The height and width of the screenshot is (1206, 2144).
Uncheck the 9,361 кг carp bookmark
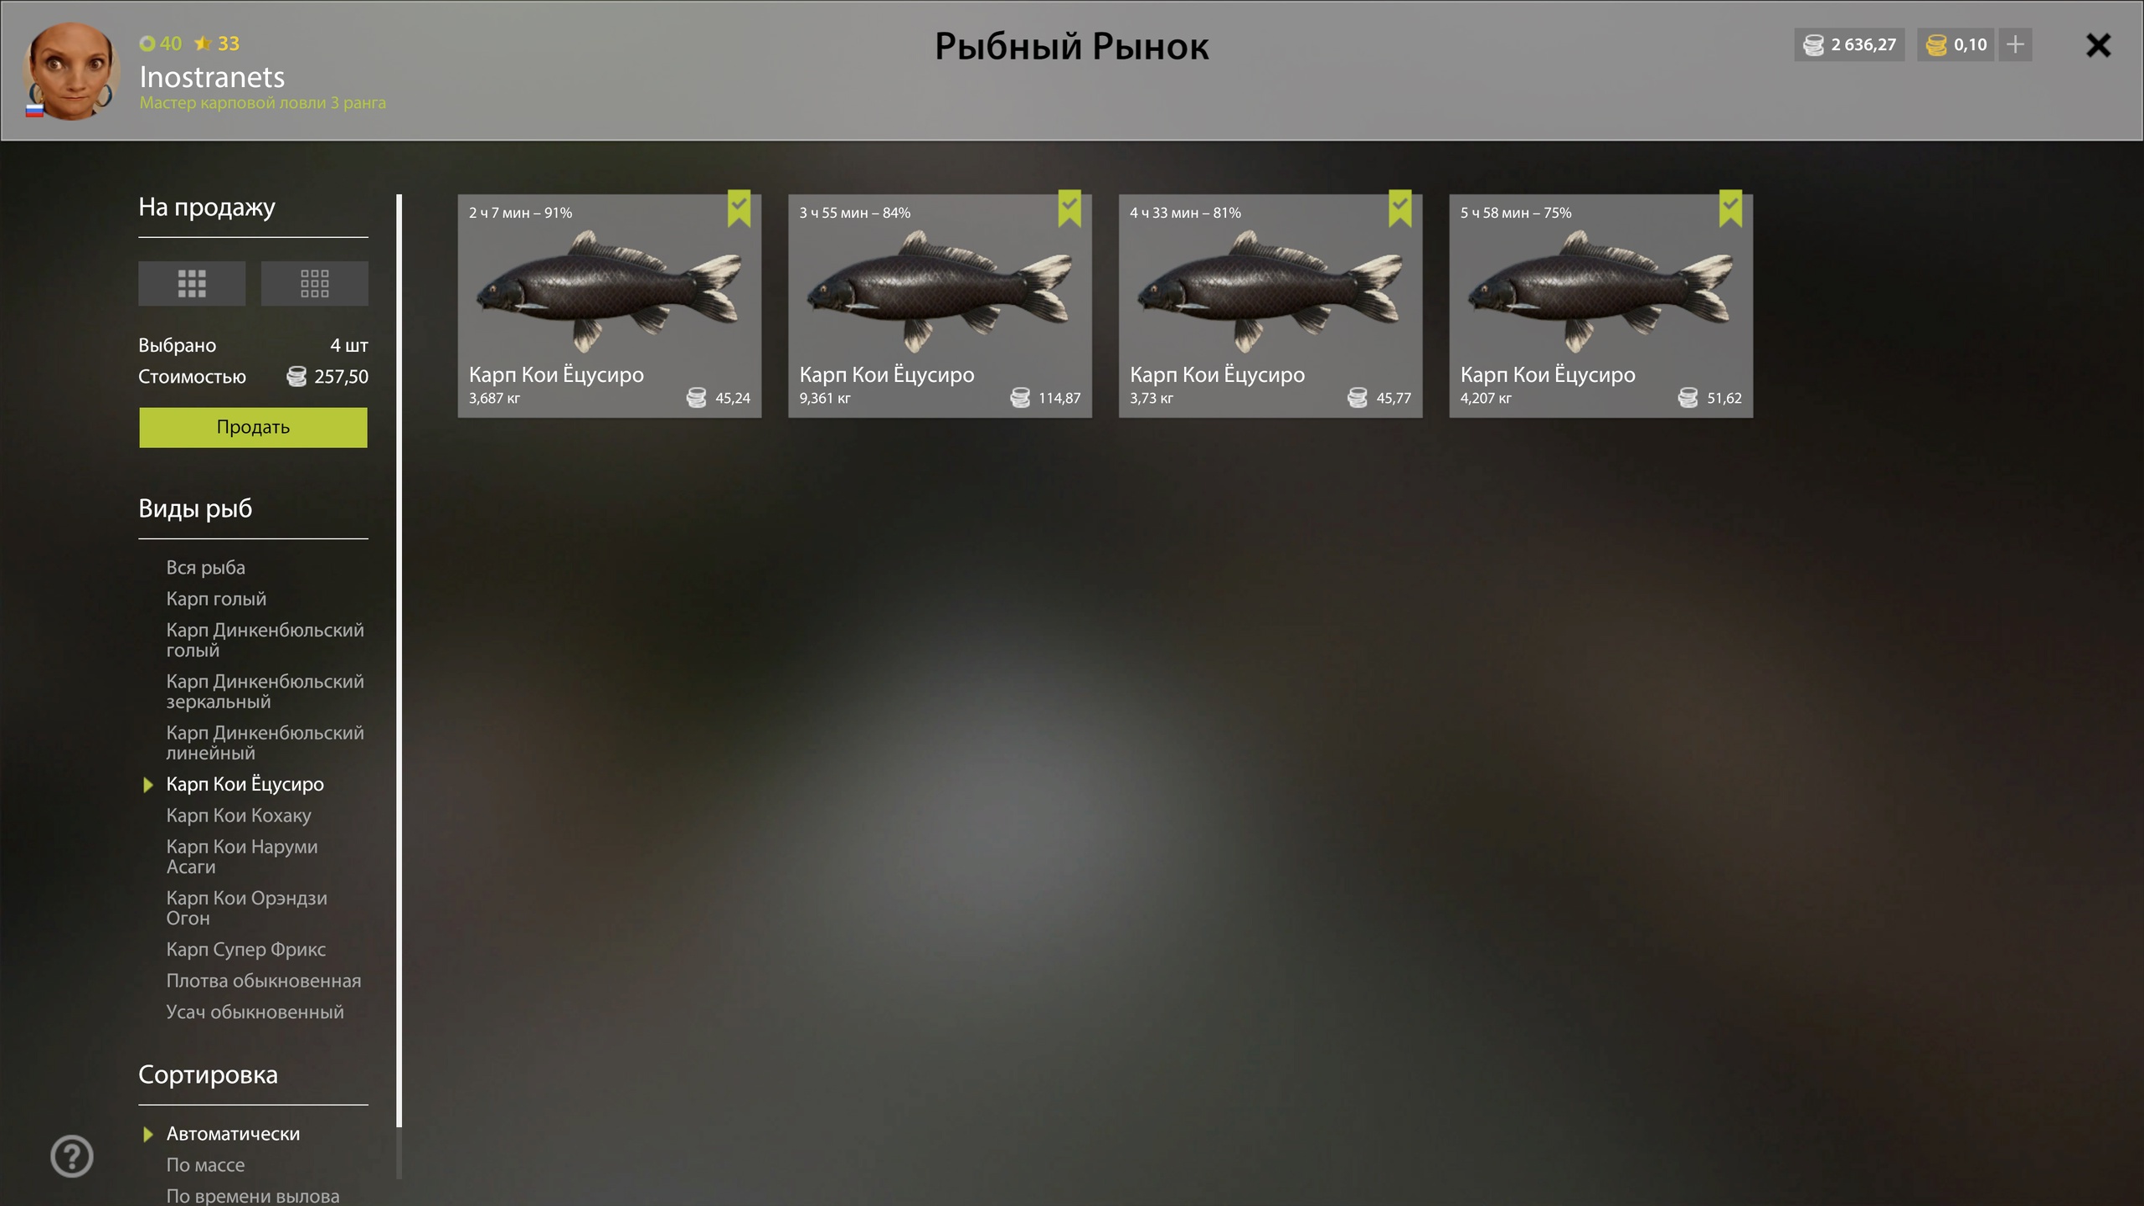[x=1069, y=209]
